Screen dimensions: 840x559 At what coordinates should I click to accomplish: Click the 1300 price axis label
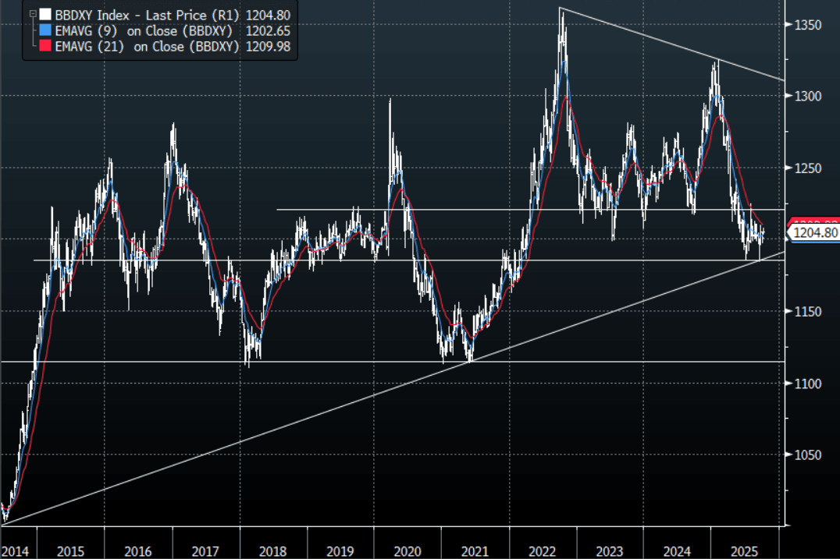point(807,97)
